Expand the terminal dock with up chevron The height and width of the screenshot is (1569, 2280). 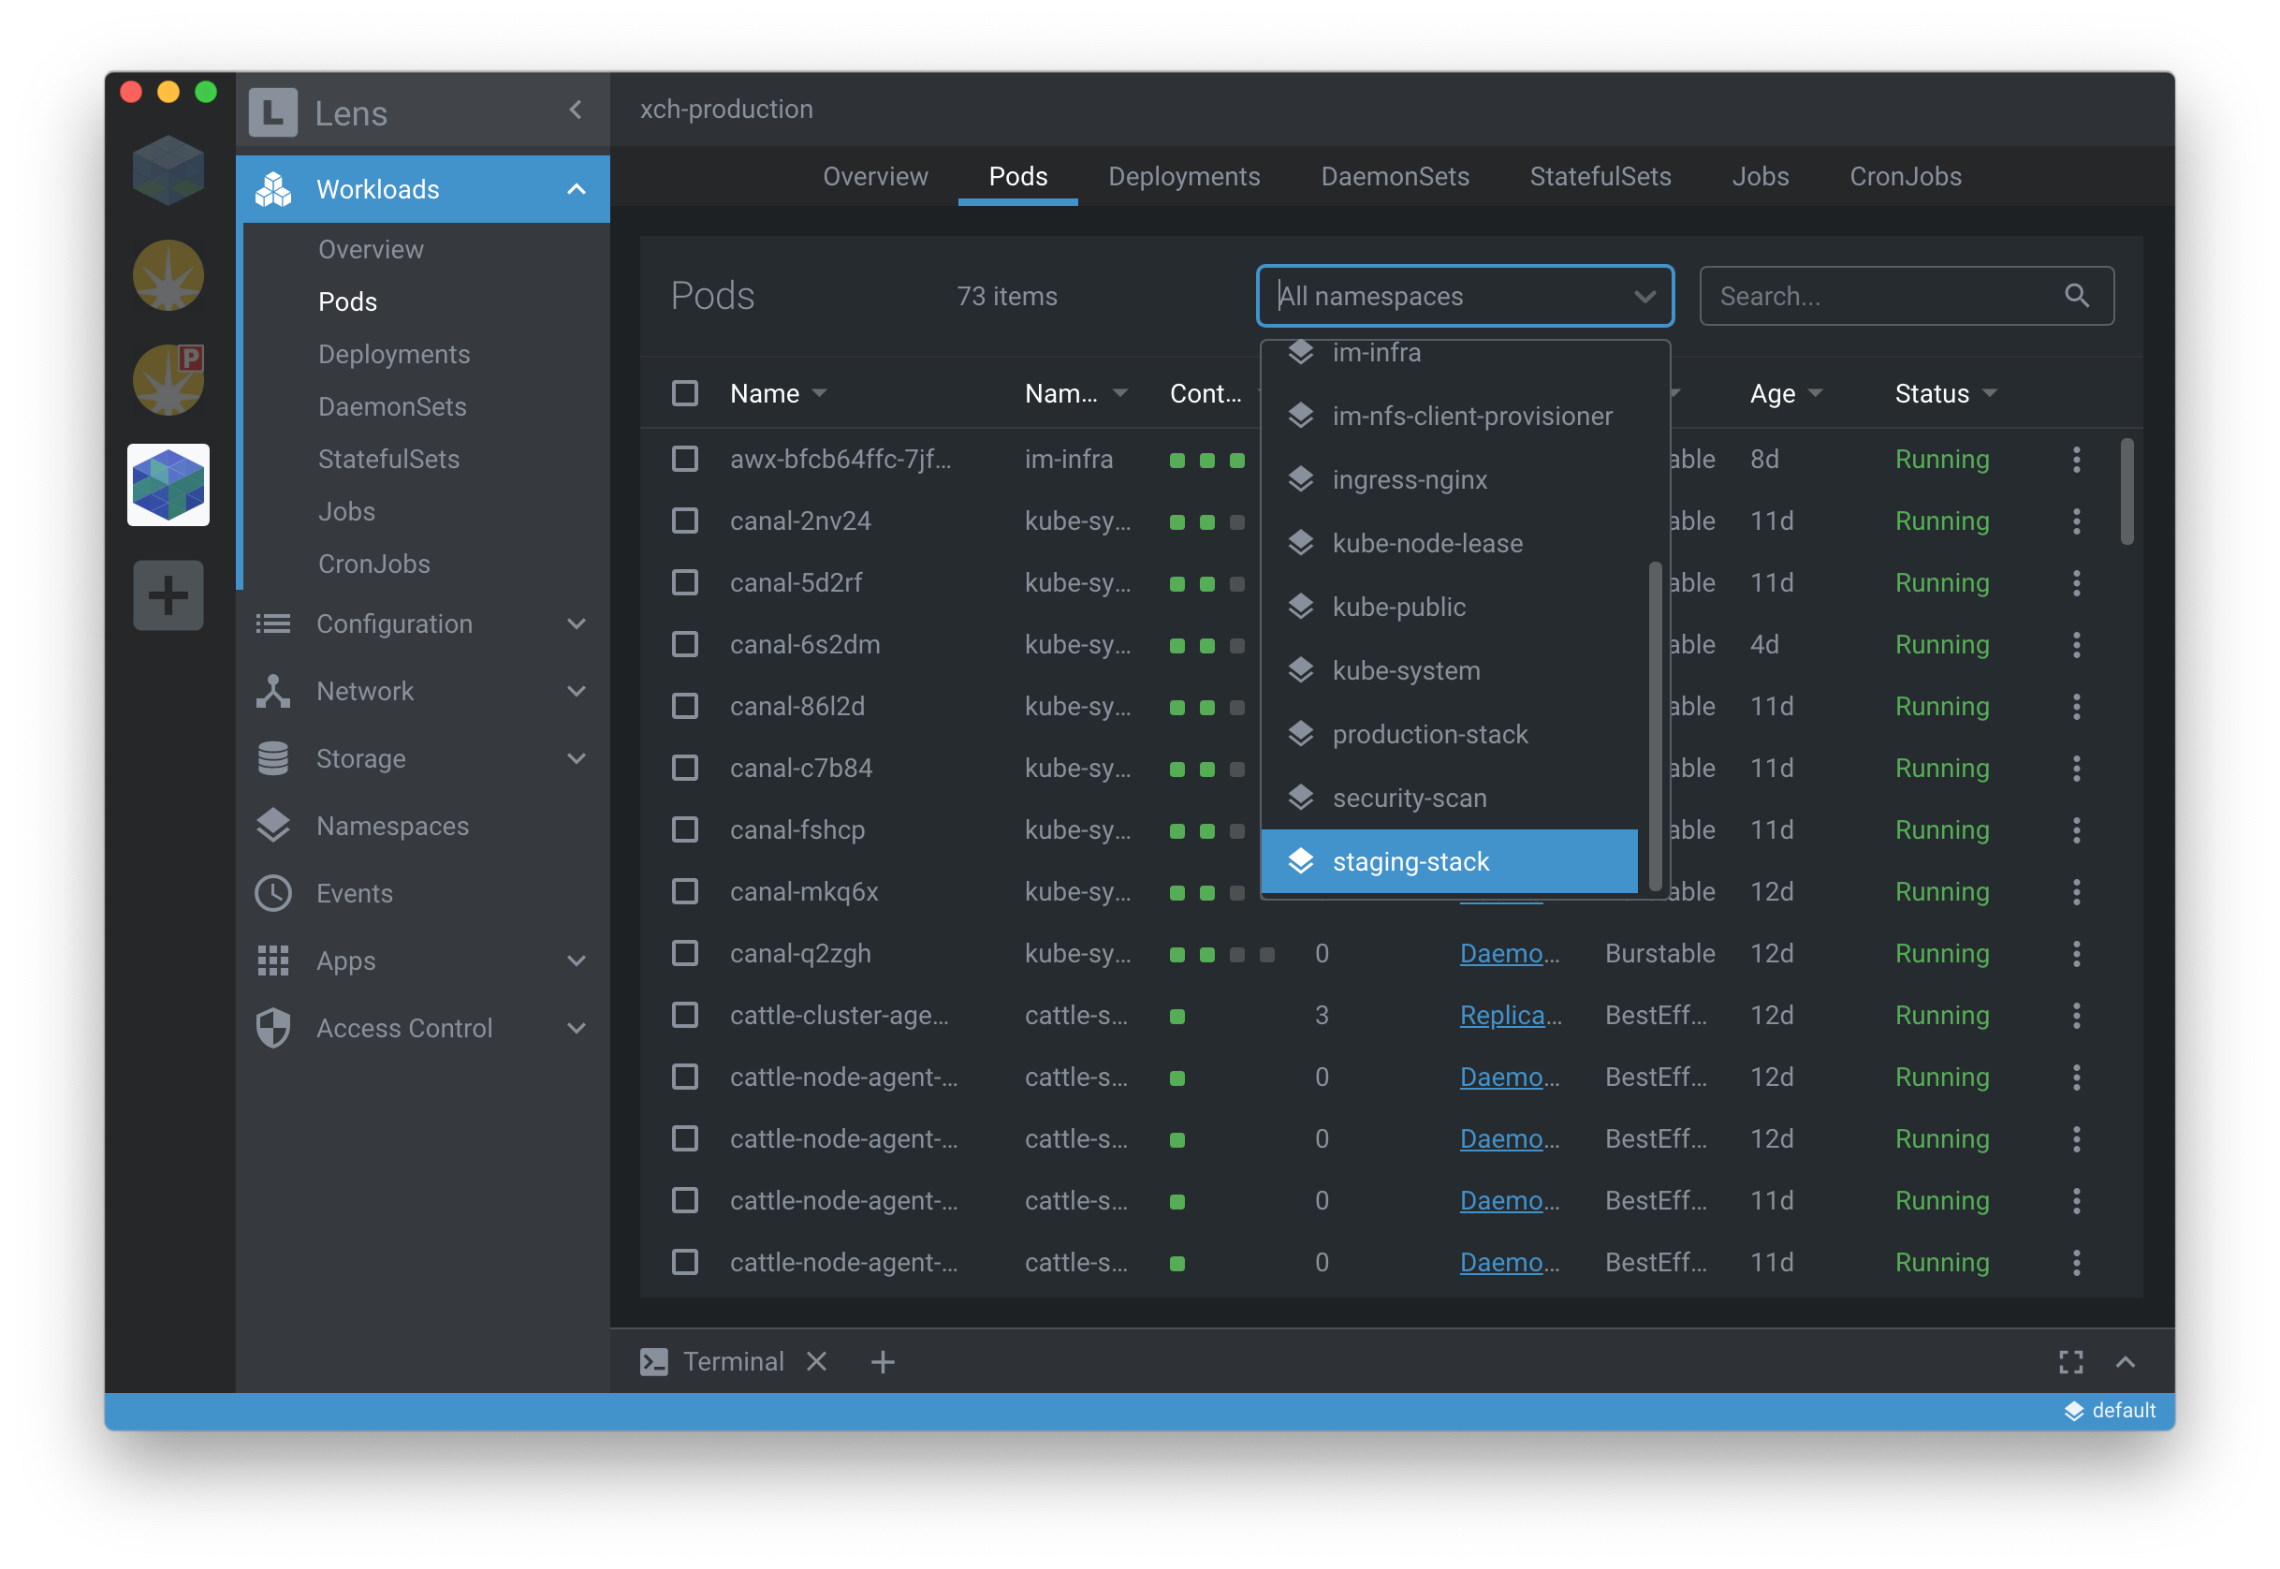tap(2125, 1361)
